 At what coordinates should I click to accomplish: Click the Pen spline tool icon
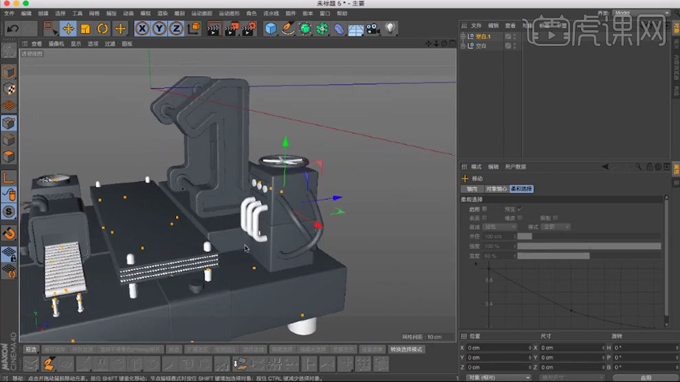[x=288, y=28]
